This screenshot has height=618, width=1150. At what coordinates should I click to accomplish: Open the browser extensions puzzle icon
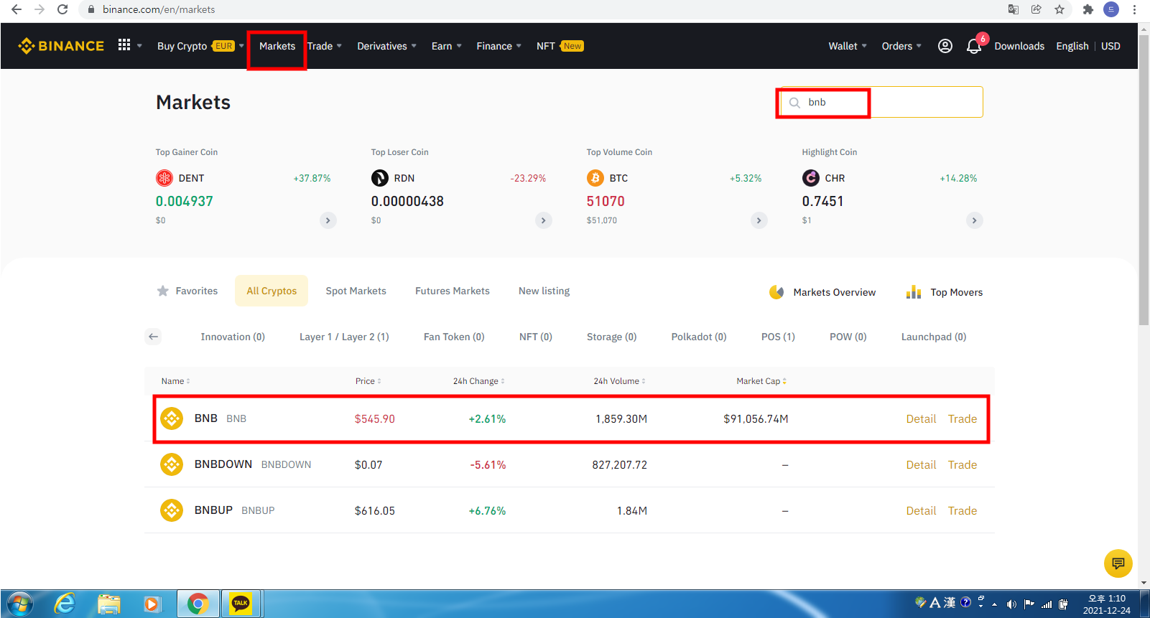1088,9
